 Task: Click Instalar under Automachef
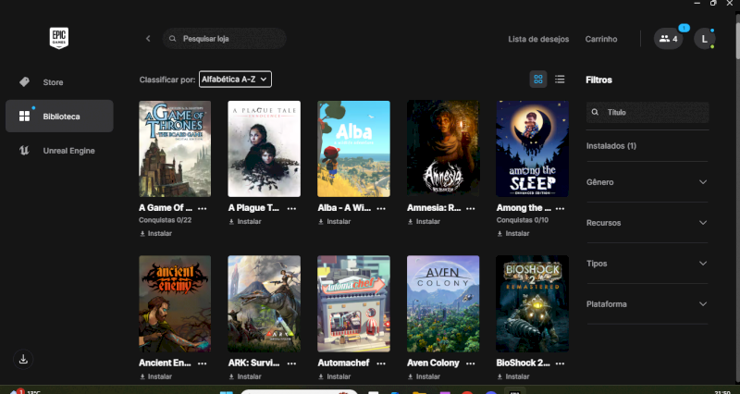(x=335, y=376)
